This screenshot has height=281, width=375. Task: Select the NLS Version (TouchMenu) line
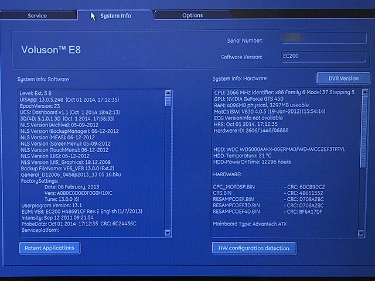click(x=64, y=150)
